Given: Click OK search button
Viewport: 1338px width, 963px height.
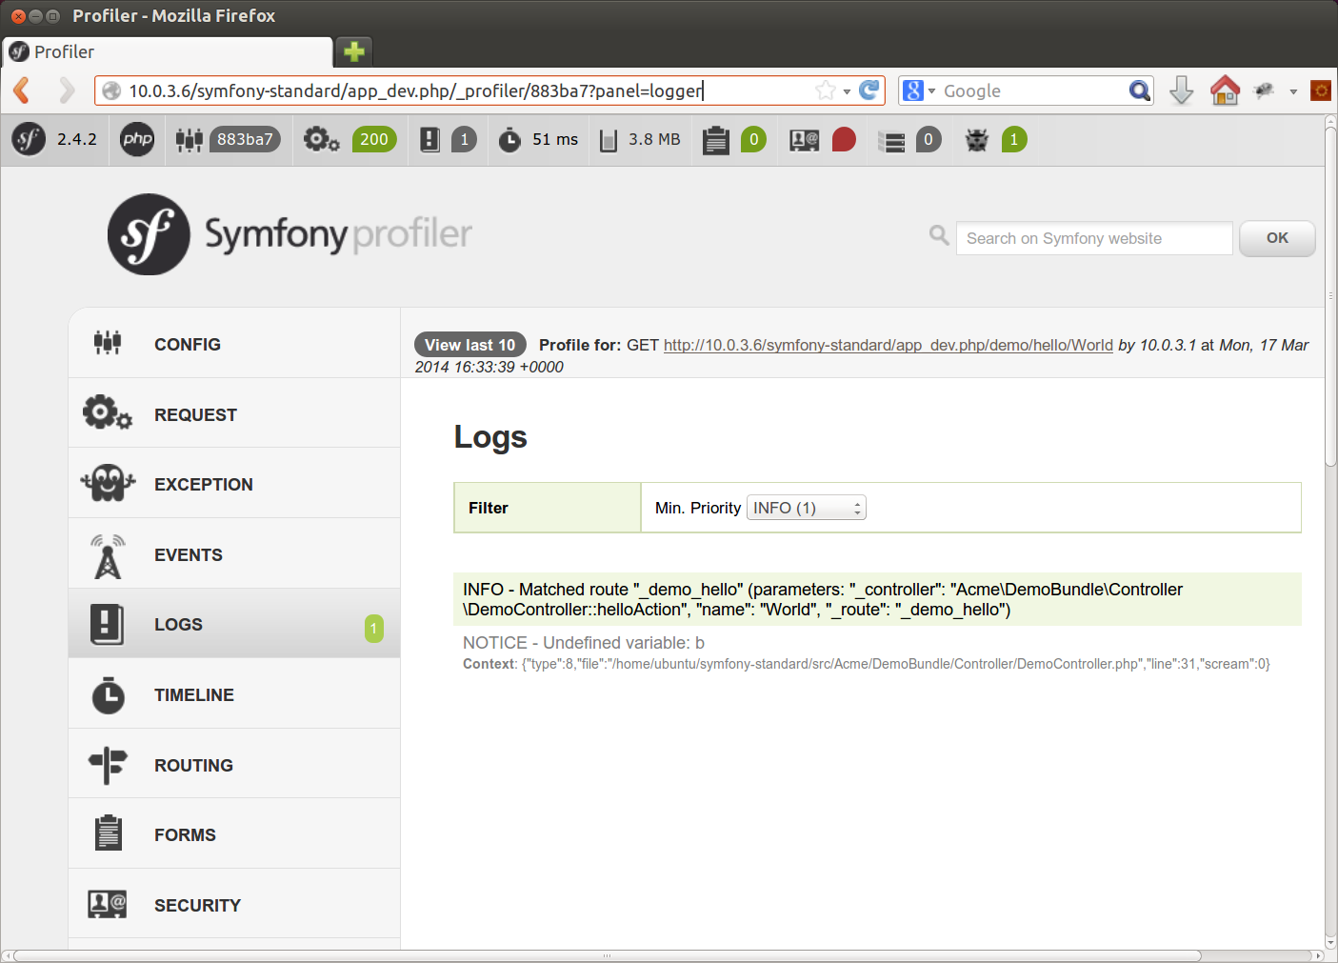Looking at the screenshot, I should (1277, 238).
